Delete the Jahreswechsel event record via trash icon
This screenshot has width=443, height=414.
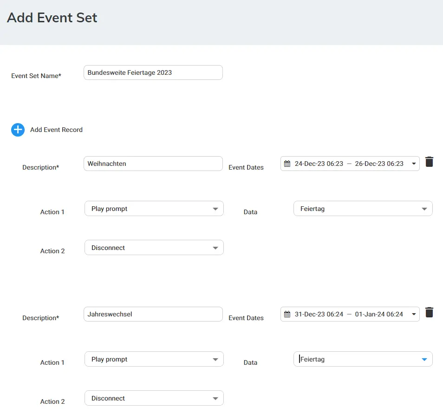click(429, 312)
